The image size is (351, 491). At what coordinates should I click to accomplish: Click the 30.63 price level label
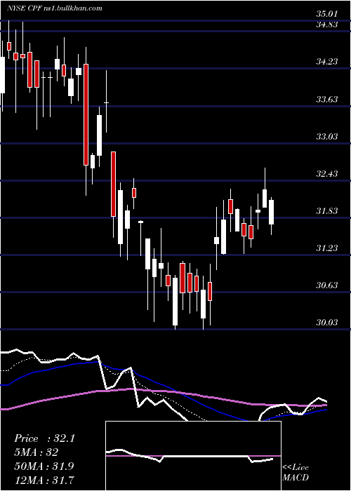coord(327,285)
